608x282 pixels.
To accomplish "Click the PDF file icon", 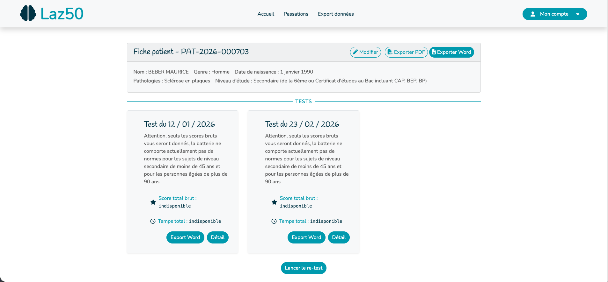I will coord(390,52).
